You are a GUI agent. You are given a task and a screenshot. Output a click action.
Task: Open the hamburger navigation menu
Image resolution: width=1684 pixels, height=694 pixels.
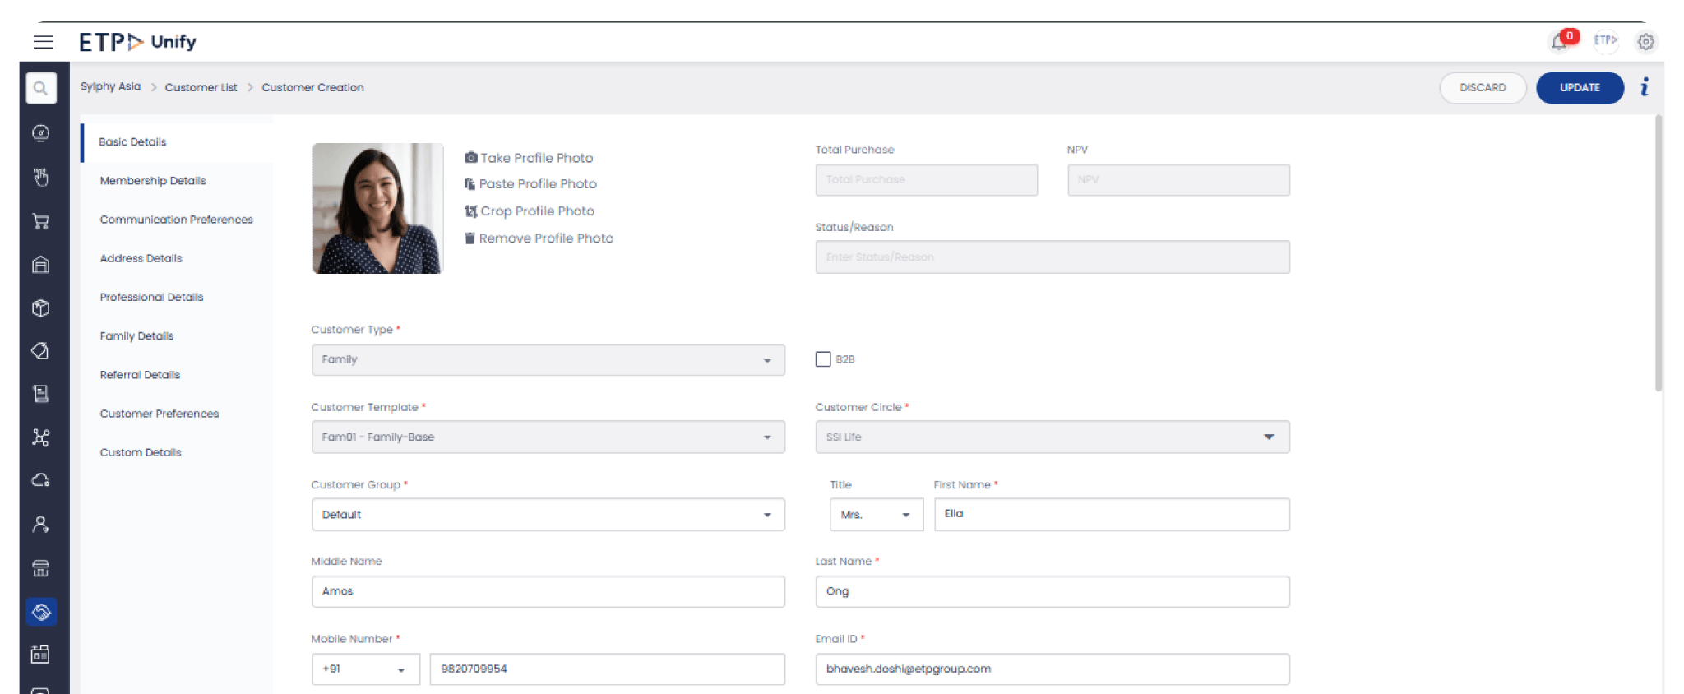pyautogui.click(x=43, y=42)
